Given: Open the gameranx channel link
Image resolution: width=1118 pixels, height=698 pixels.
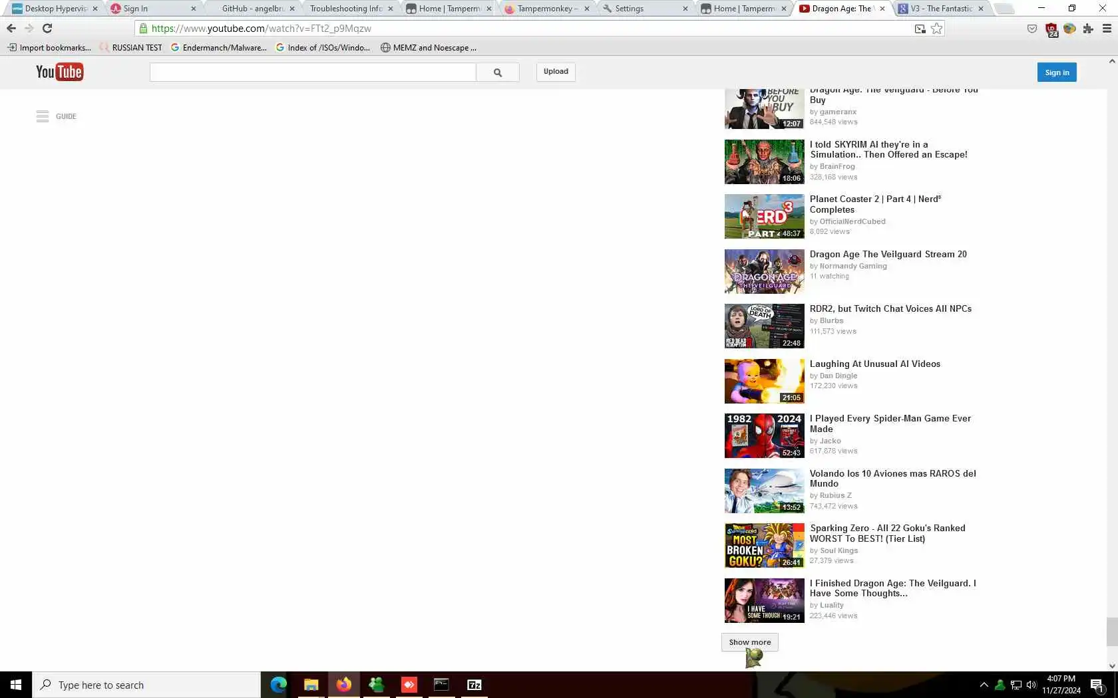Looking at the screenshot, I should (x=838, y=112).
